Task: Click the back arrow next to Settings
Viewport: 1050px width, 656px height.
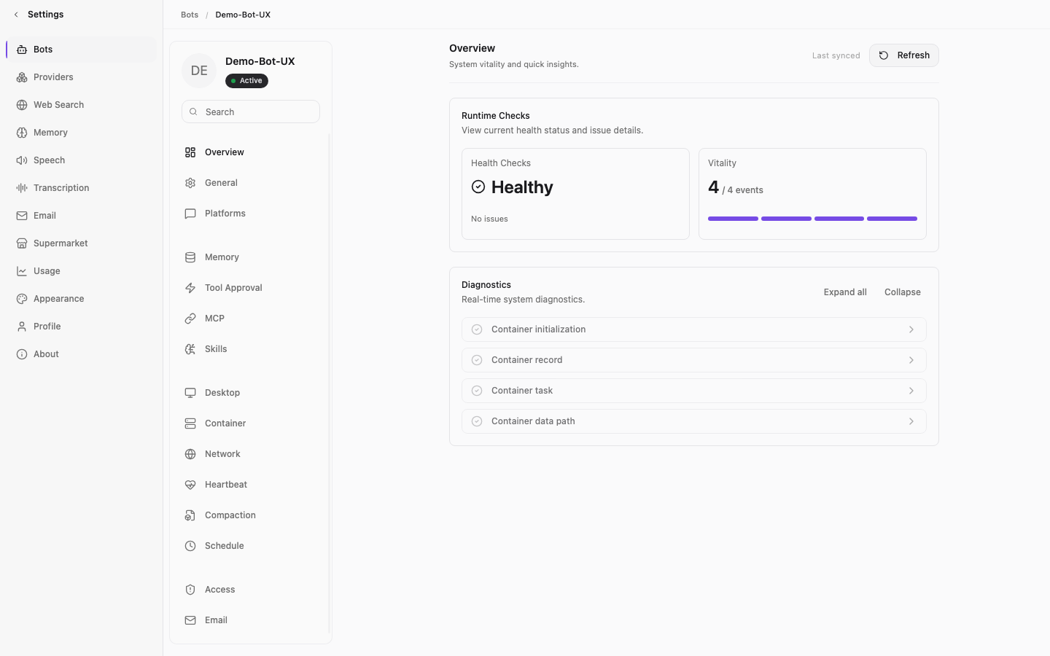Action: point(16,15)
